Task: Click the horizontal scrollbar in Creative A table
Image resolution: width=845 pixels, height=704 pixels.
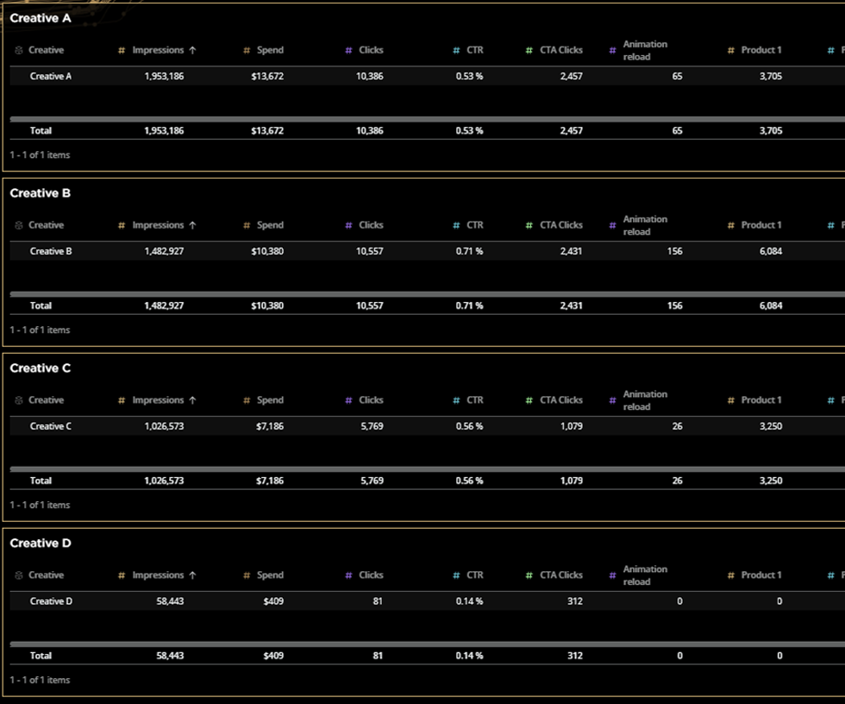Action: click(422, 118)
